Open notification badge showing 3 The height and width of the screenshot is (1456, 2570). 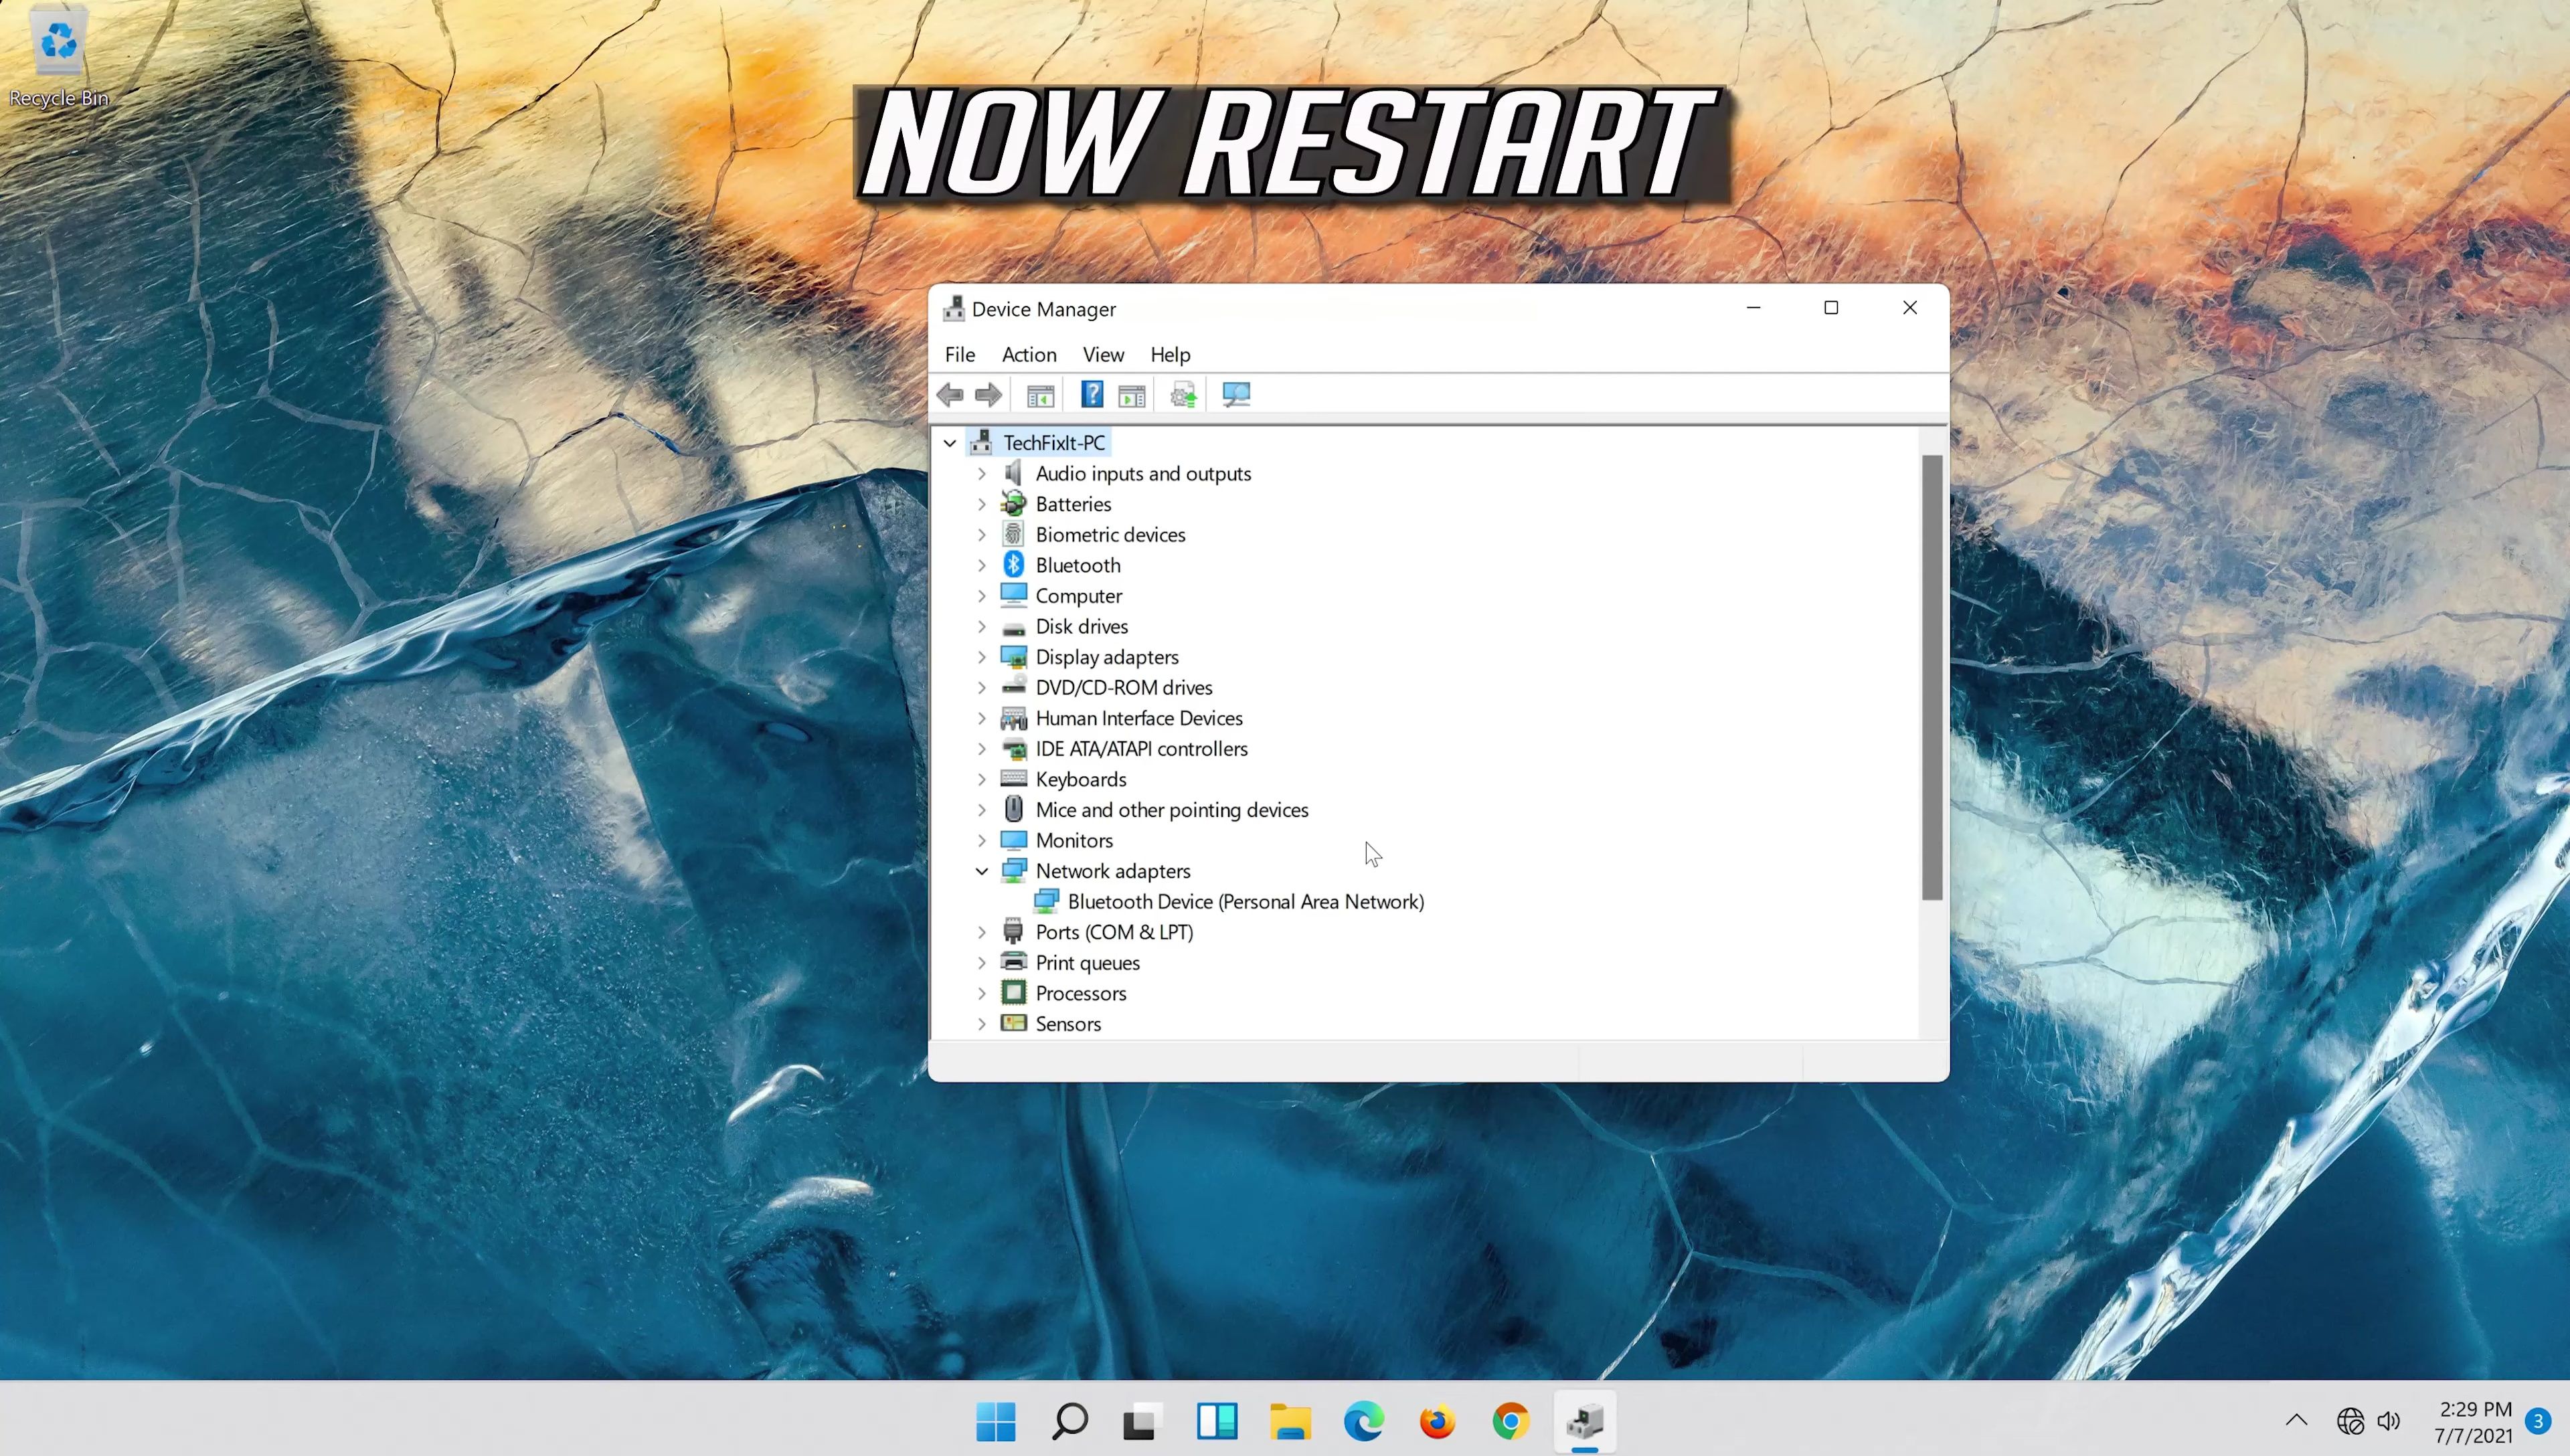(2537, 1420)
